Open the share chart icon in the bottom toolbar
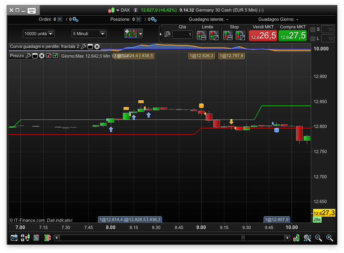The image size is (344, 253). [14, 238]
